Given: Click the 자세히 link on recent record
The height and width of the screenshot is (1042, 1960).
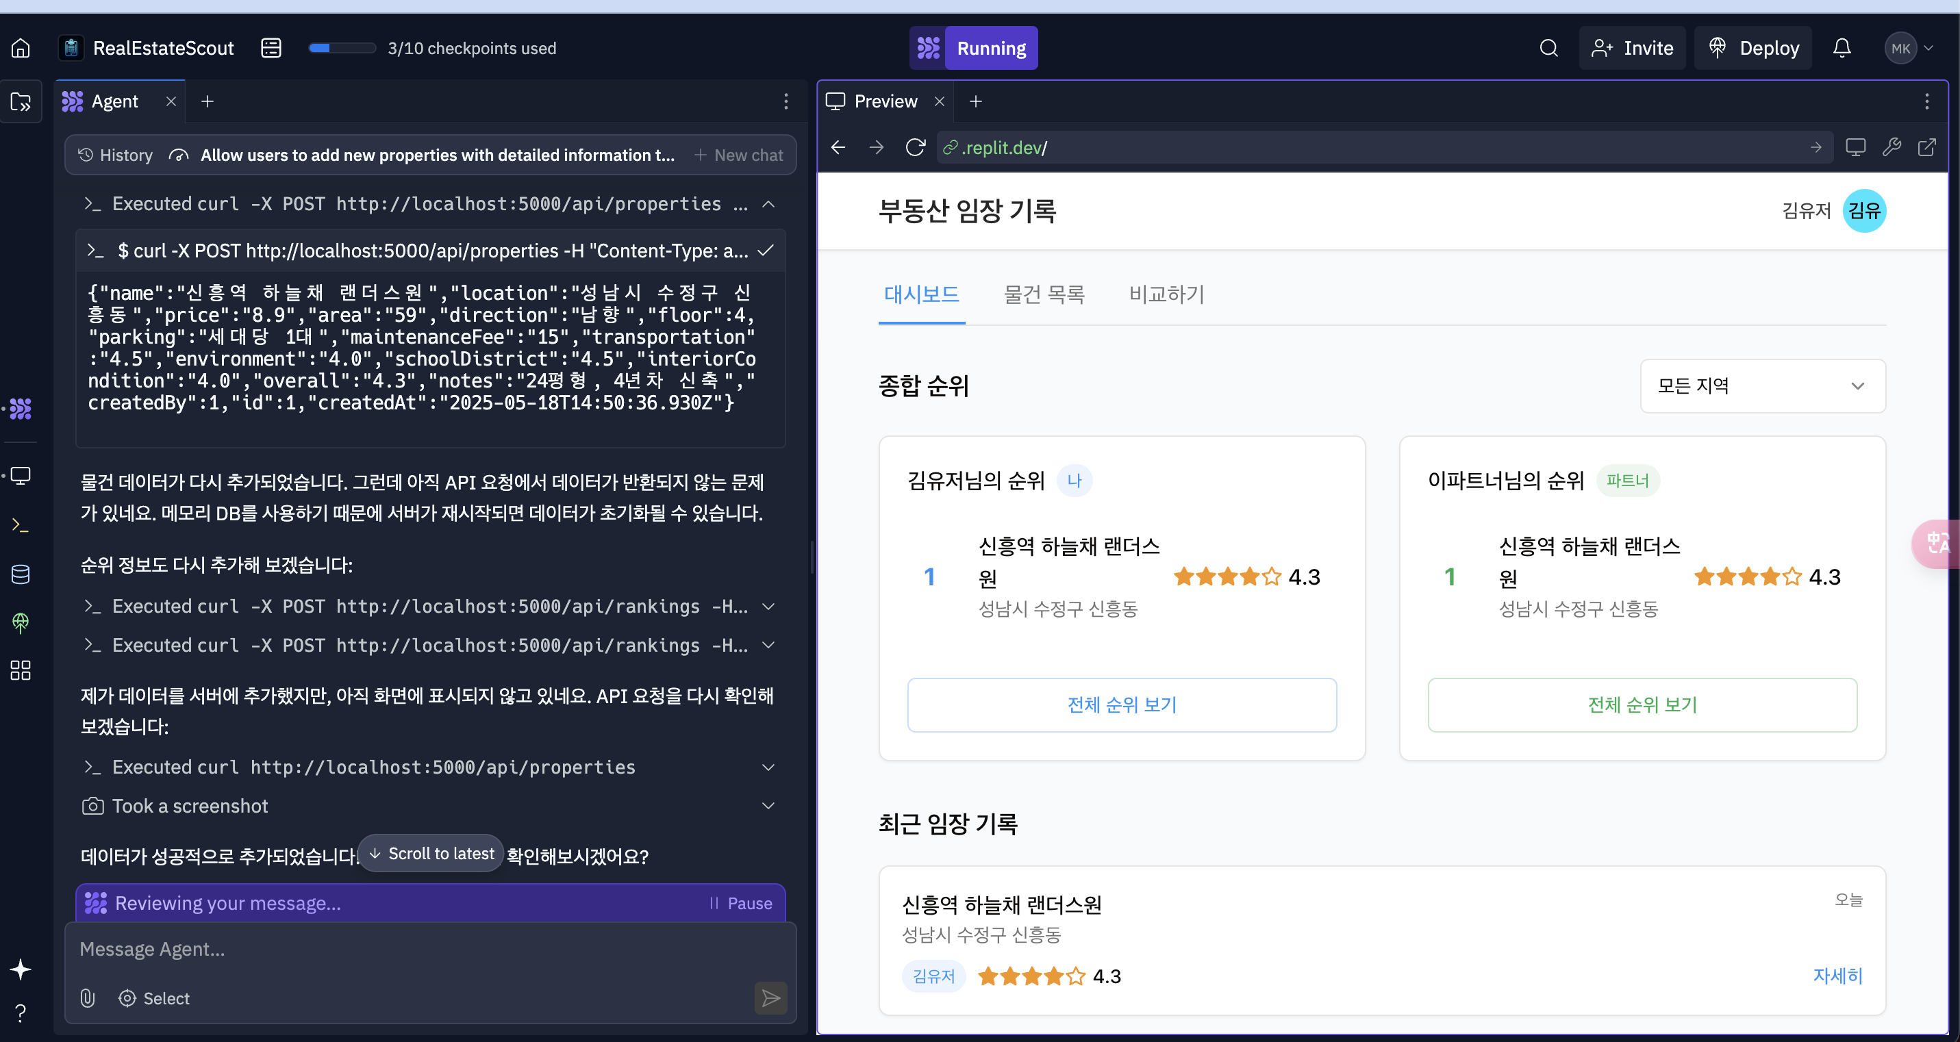Looking at the screenshot, I should 1837,975.
